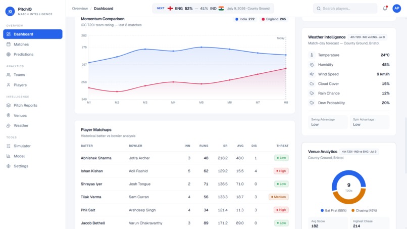Click the Matches calendar icon
This screenshot has width=407, height=229.
9,44
